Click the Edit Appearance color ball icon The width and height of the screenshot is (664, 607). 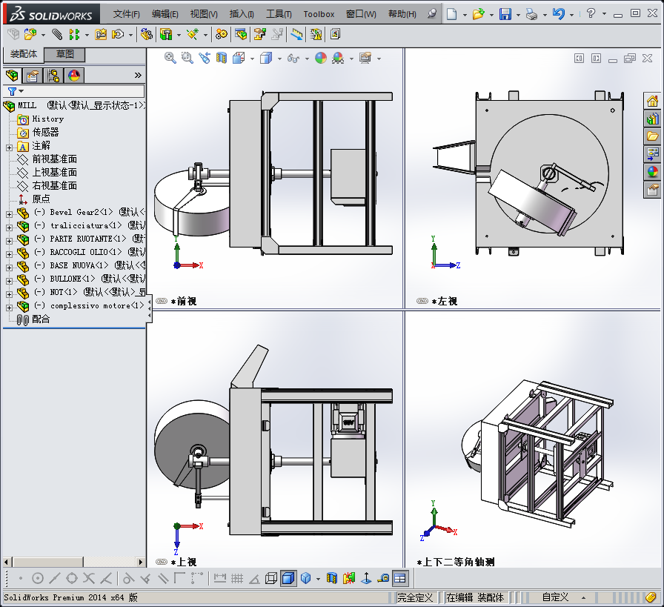tap(321, 58)
